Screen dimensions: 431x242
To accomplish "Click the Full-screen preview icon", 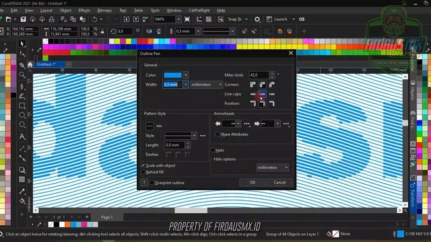I will pos(187,19).
